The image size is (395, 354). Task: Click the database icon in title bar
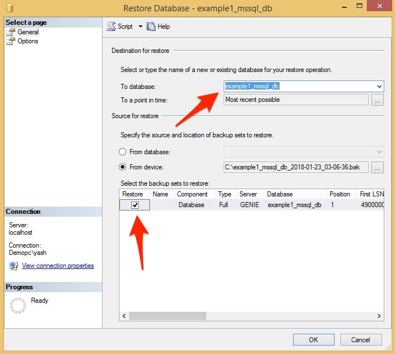(10, 8)
